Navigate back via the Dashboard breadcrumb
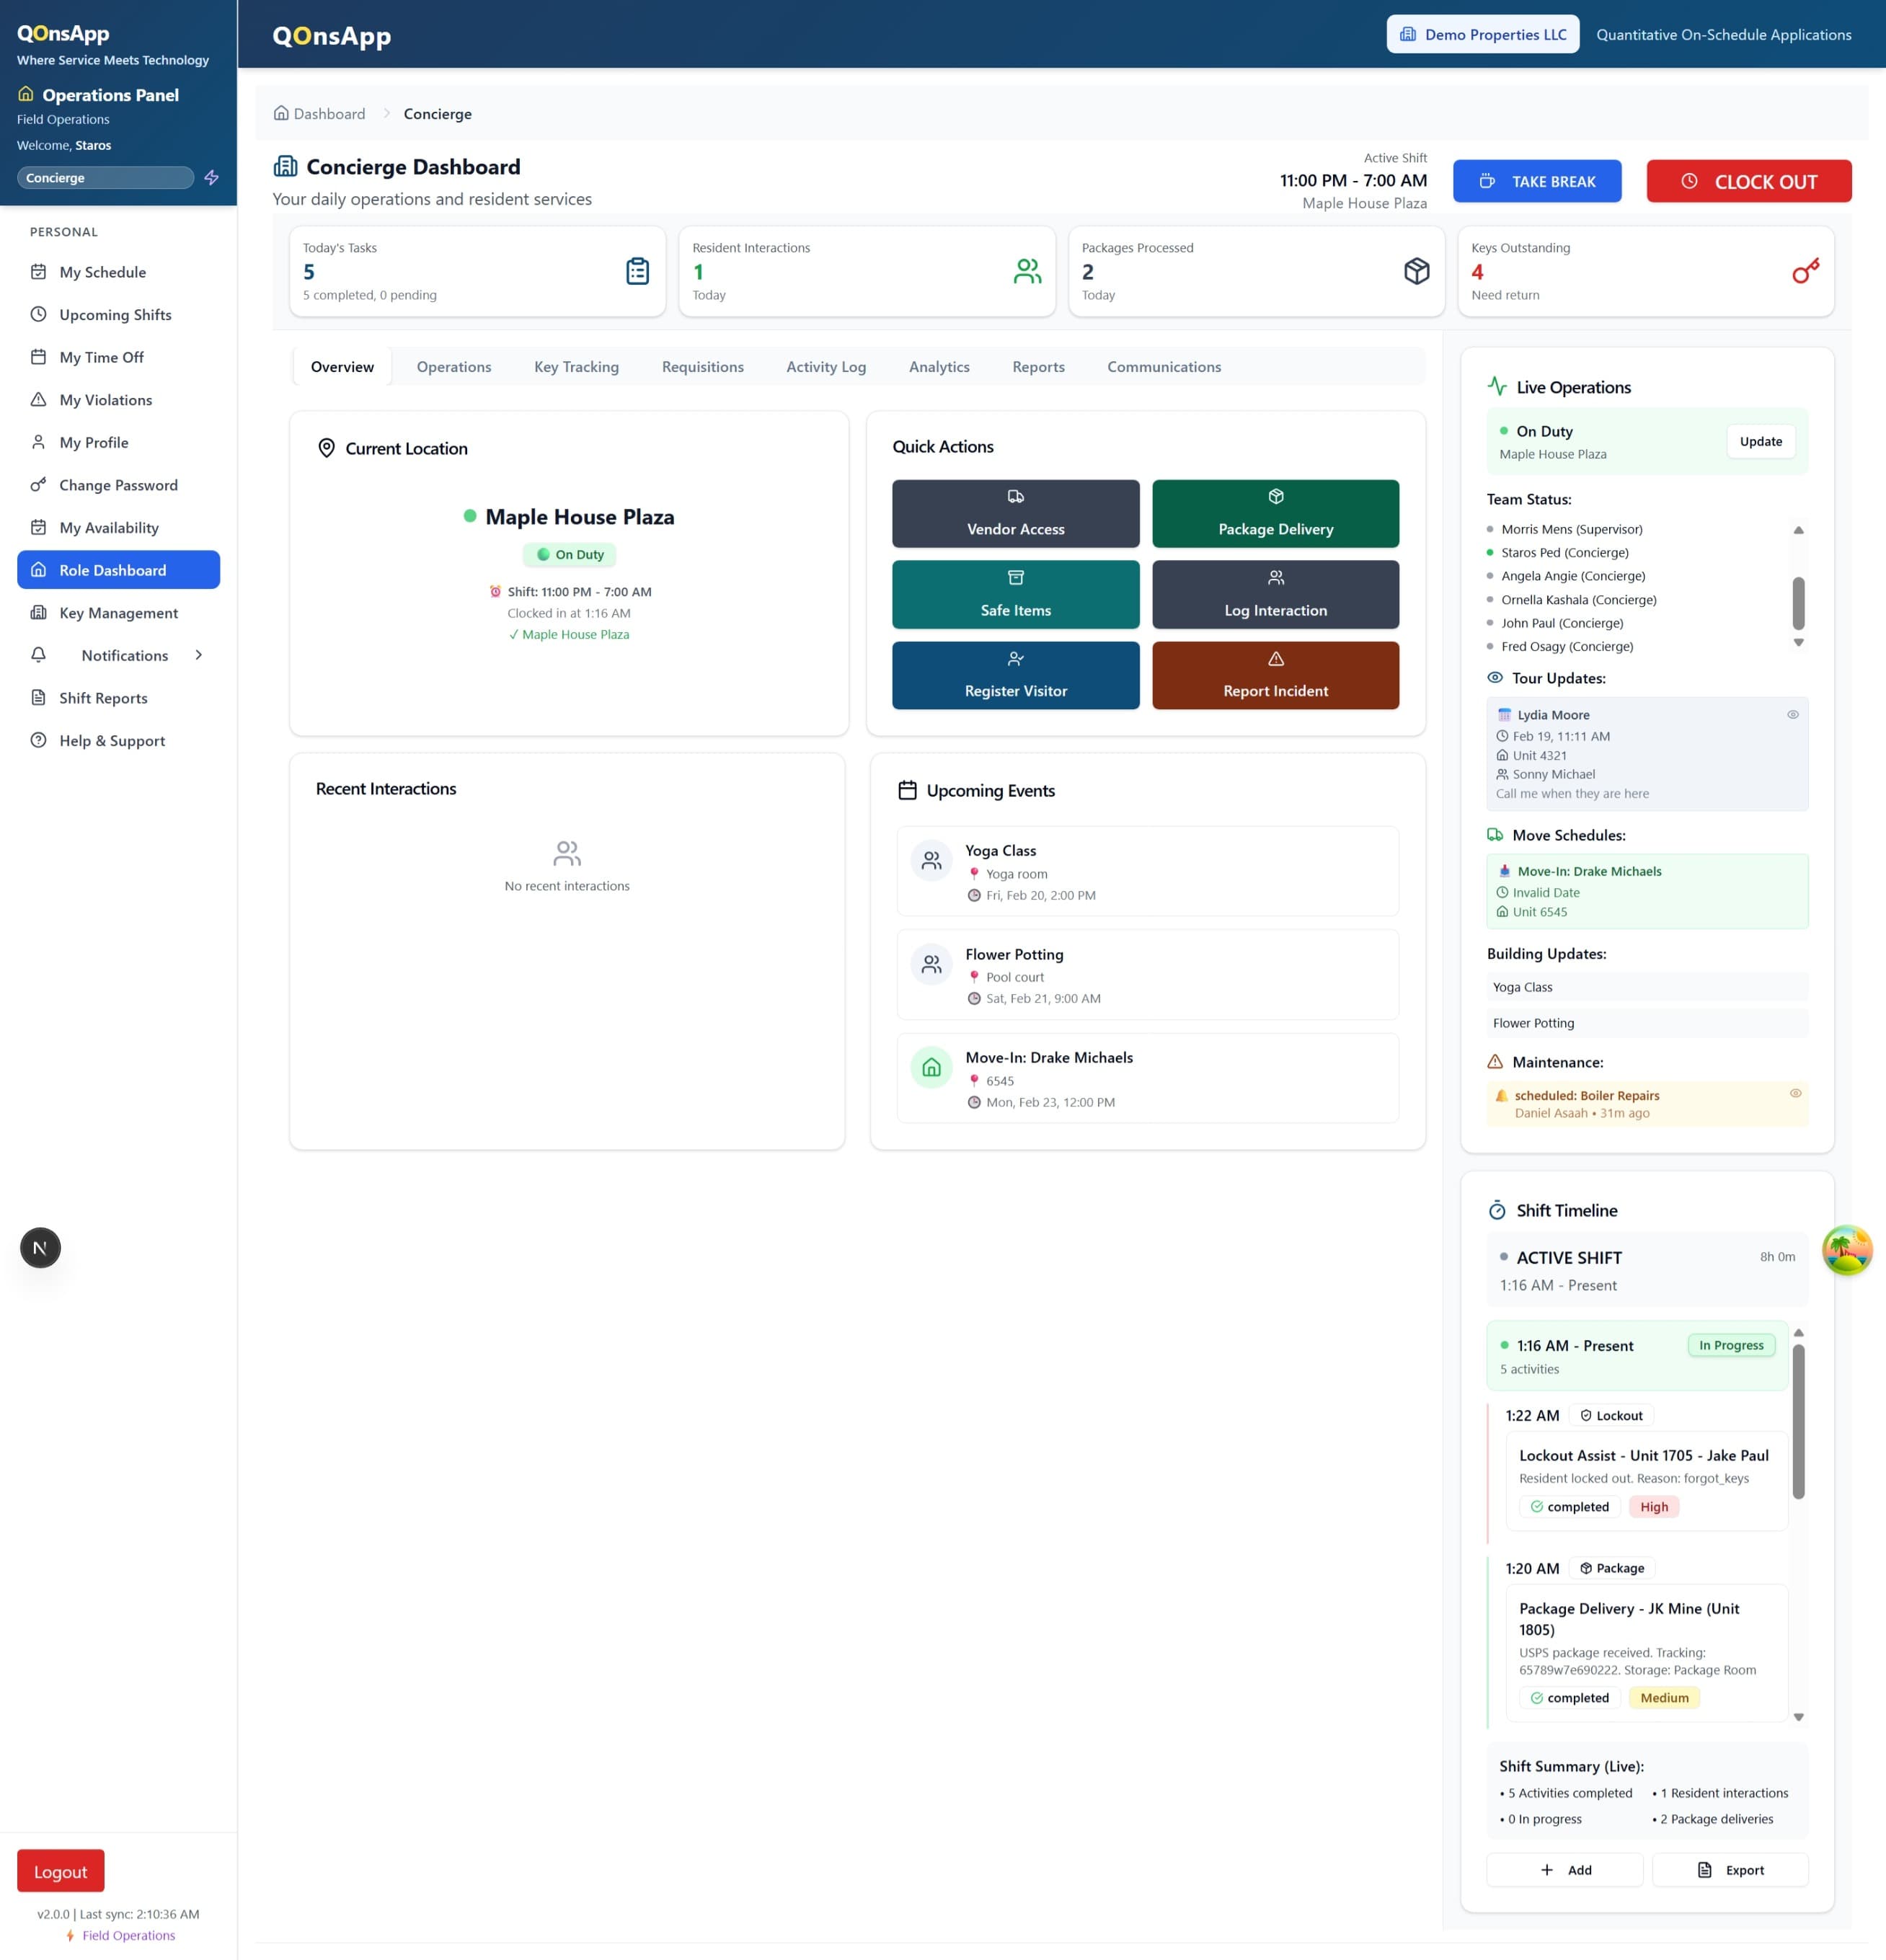This screenshot has width=1886, height=1960. pos(330,113)
